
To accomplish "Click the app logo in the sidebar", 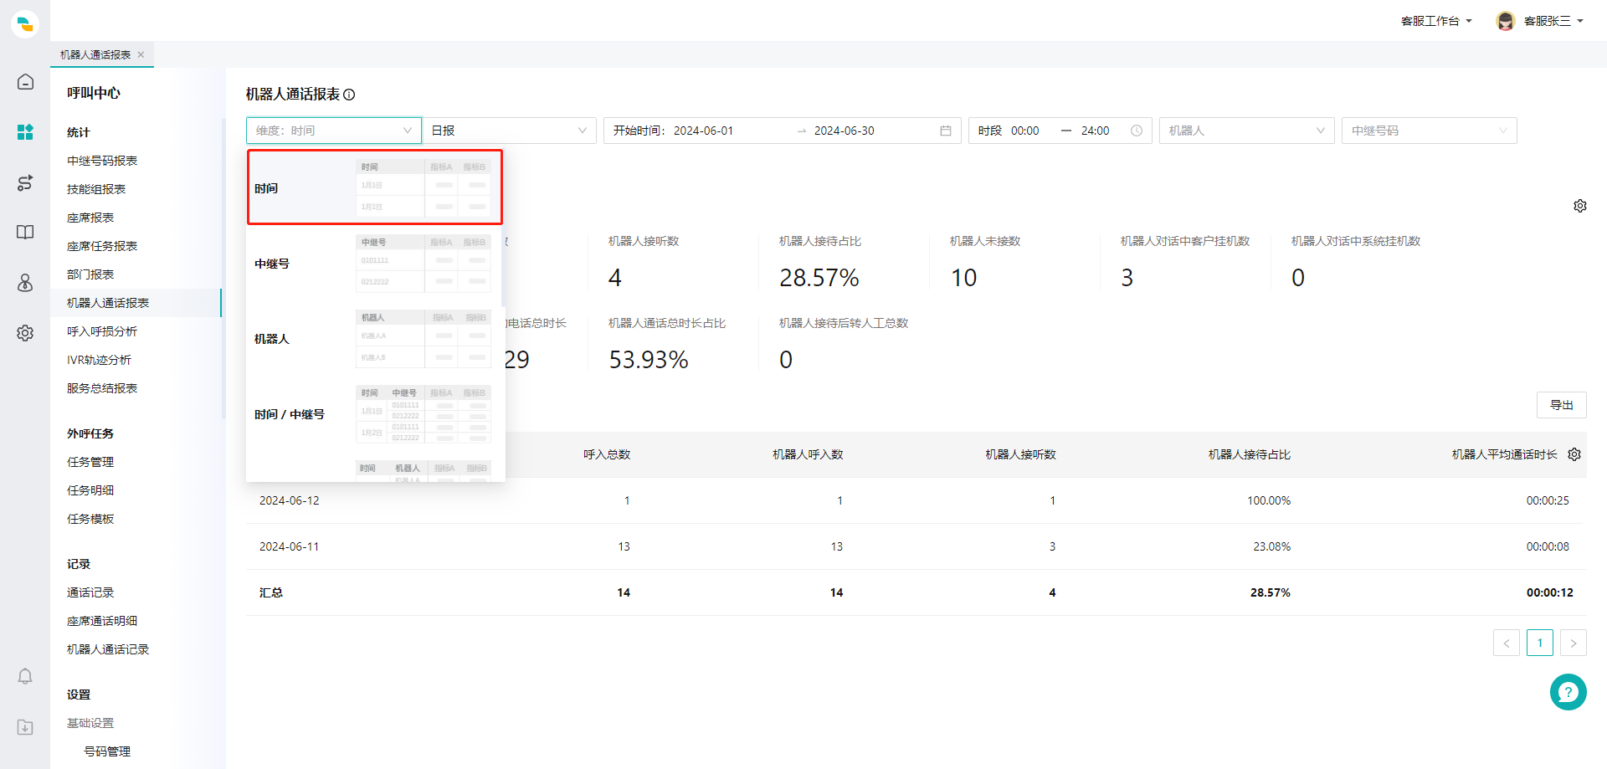I will click(x=25, y=23).
